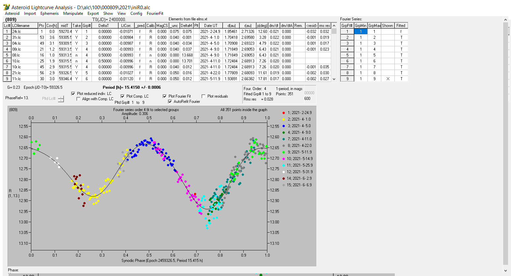
Task: Toggle AutoRefit Fourier checkbox
Action: (x=170, y=102)
